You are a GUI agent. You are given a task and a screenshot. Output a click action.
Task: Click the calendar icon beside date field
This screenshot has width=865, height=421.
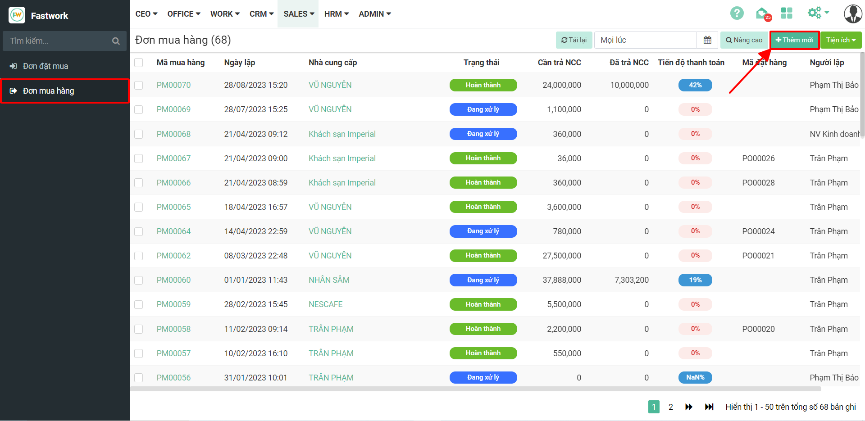(707, 40)
